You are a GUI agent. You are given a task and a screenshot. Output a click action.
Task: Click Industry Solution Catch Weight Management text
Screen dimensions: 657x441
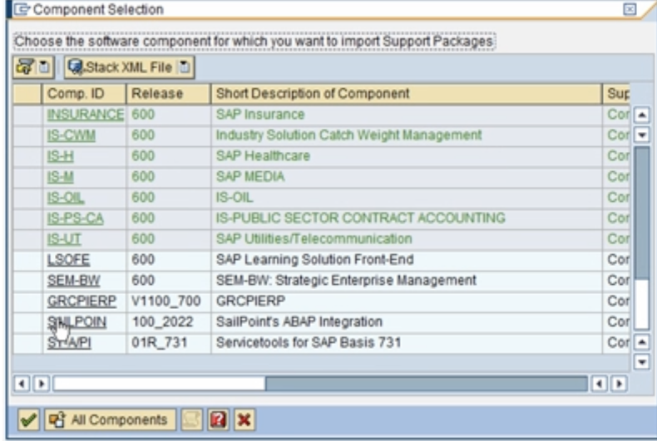pos(348,135)
